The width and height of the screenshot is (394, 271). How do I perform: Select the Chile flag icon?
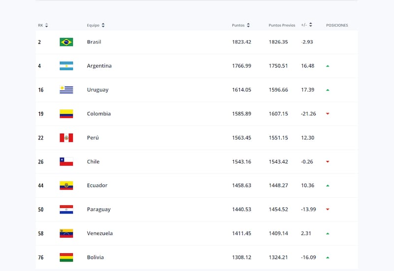[66, 162]
